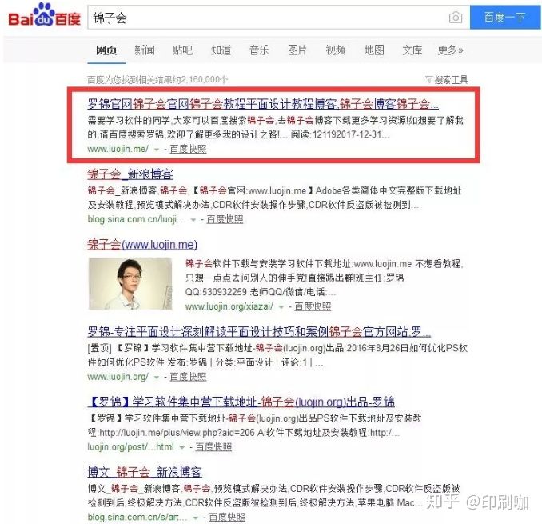542x524 pixels.
Task: Open the 锦子会_新浪博客 result link
Action: 130,174
